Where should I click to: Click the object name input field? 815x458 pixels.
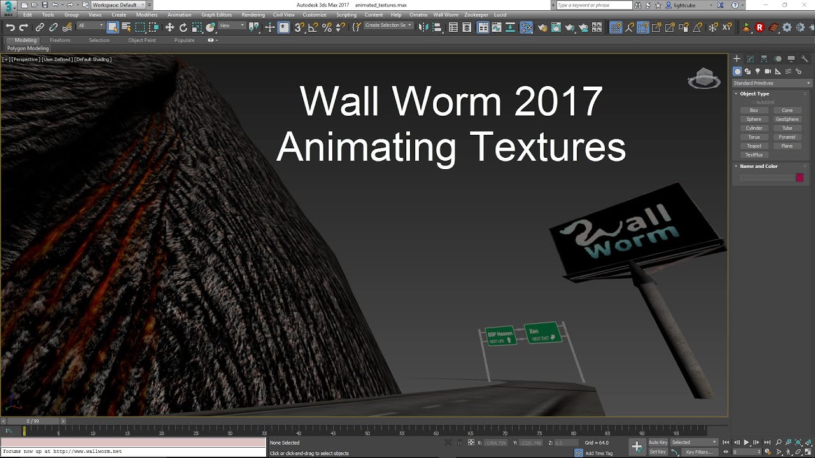tap(767, 177)
